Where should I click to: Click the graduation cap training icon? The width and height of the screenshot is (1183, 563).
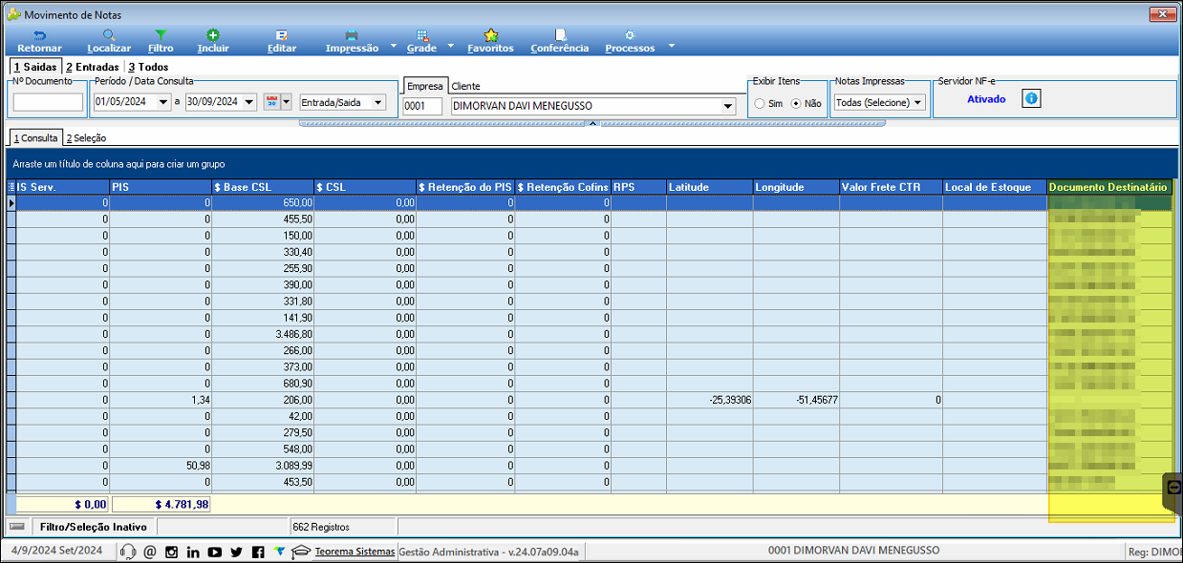click(301, 552)
